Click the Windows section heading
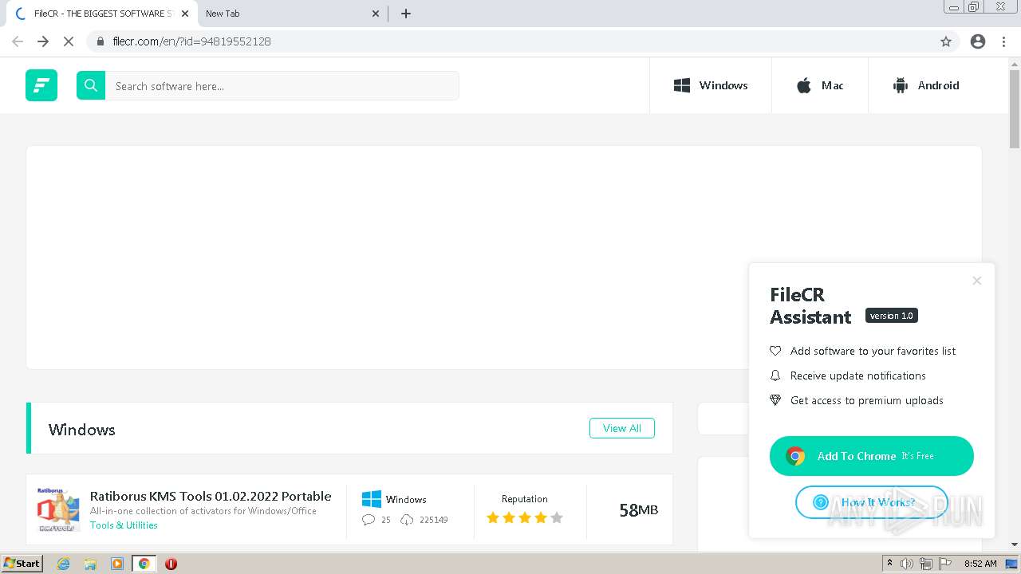The image size is (1021, 574). pyautogui.click(x=81, y=429)
